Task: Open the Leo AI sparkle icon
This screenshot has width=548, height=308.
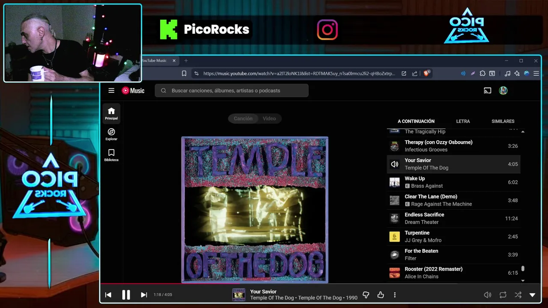Action: (x=517, y=74)
